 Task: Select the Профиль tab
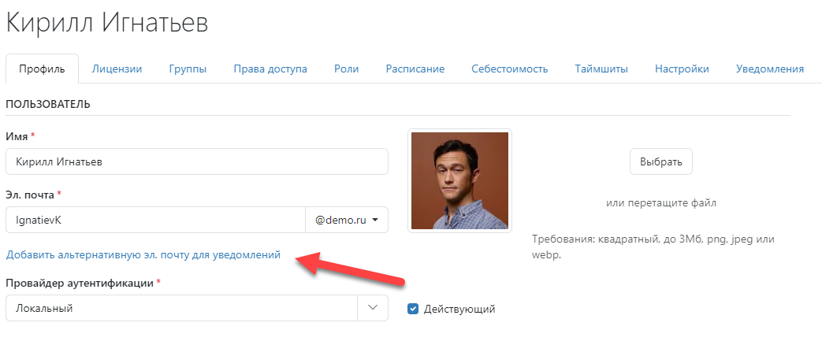click(42, 69)
